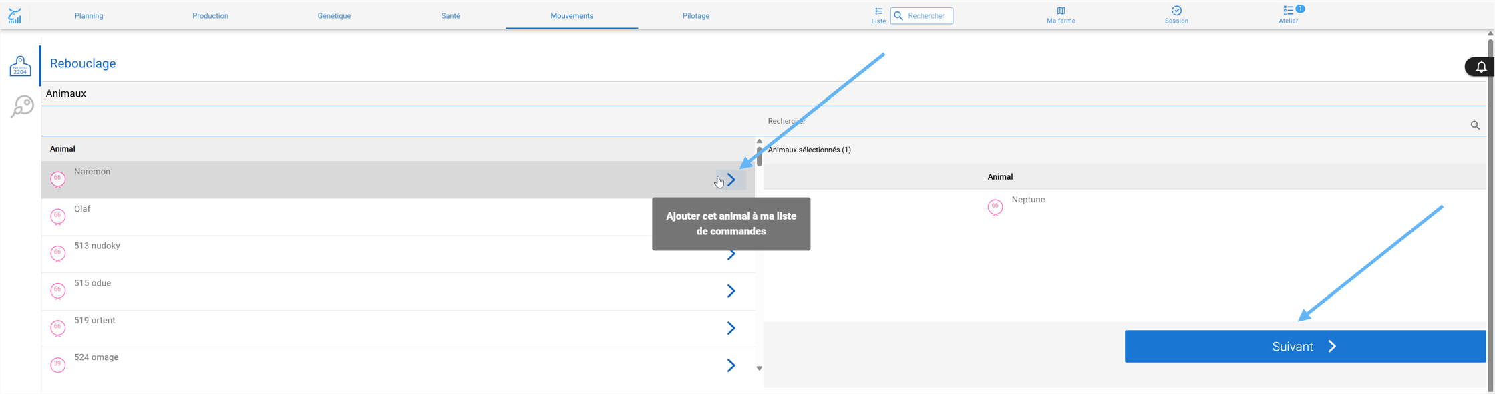The width and height of the screenshot is (1495, 394).
Task: Click the Liste icon in top bar
Action: [878, 11]
